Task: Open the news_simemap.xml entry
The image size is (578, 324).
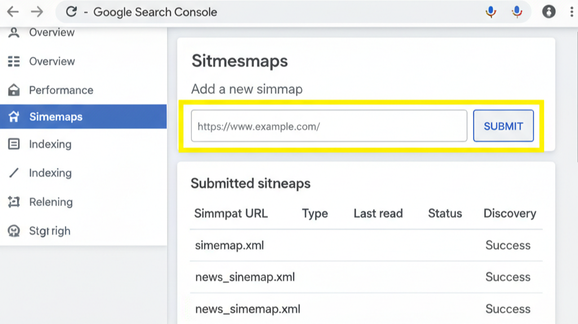Action: (247, 309)
